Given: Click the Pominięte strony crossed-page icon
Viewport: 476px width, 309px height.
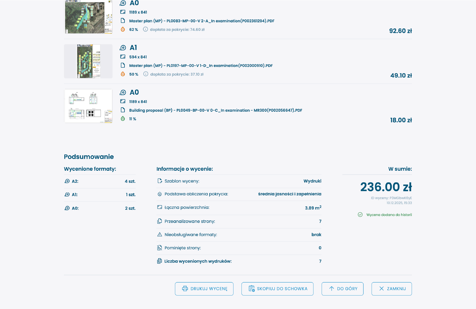Looking at the screenshot, I should [x=159, y=248].
